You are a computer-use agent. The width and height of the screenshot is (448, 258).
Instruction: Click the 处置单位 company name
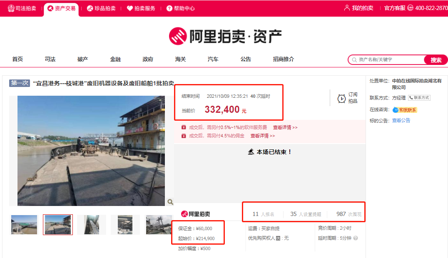pos(417,84)
